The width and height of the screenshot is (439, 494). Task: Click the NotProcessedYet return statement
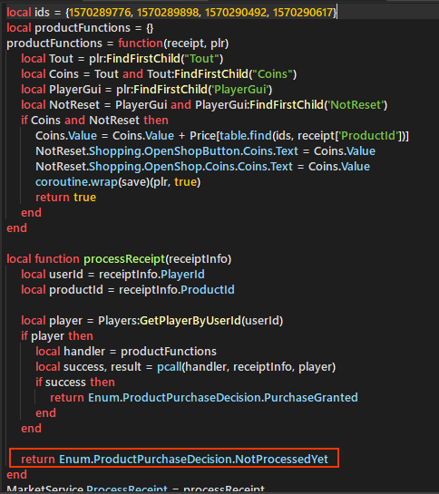[x=175, y=460]
